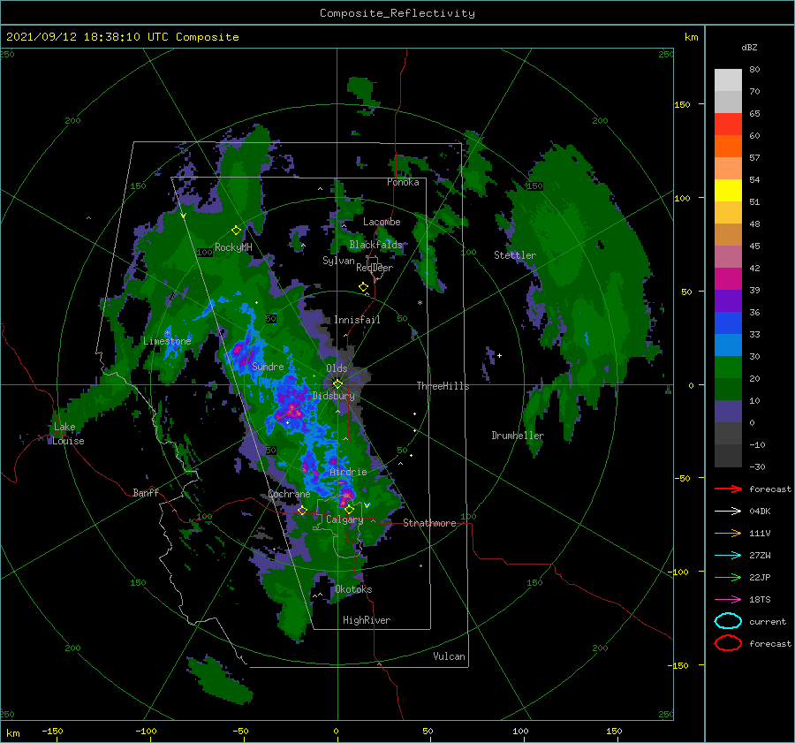Click the Lake Louise label
Viewport: 795px width, 743px height.
(68, 434)
